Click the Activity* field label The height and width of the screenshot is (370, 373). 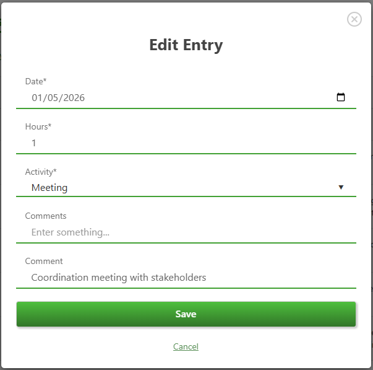(x=40, y=172)
